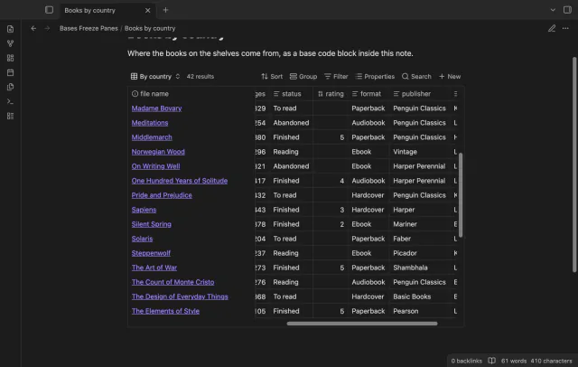578x367 pixels.
Task: Select the status column header
Action: tap(291, 94)
